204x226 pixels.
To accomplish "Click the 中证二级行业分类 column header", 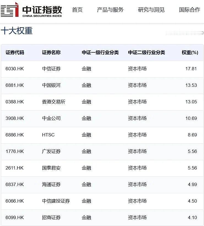I will 146,52.
